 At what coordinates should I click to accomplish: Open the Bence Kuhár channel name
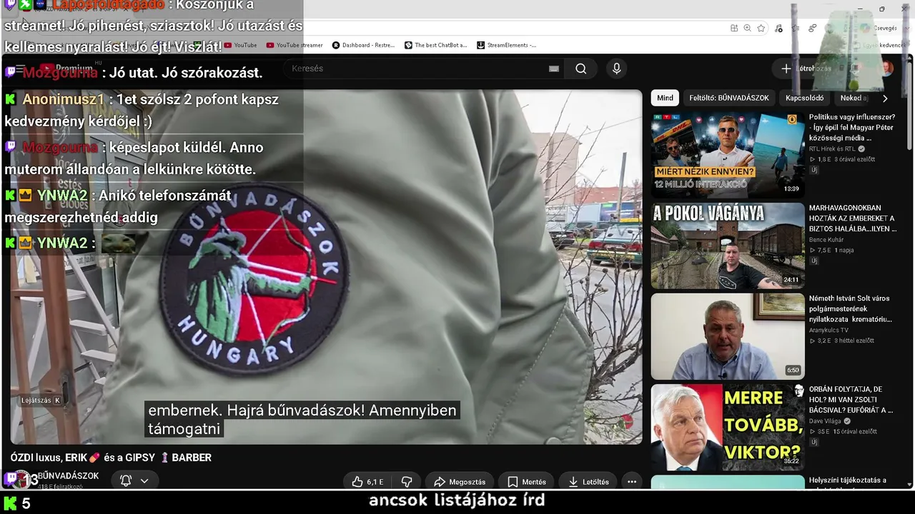click(x=826, y=240)
